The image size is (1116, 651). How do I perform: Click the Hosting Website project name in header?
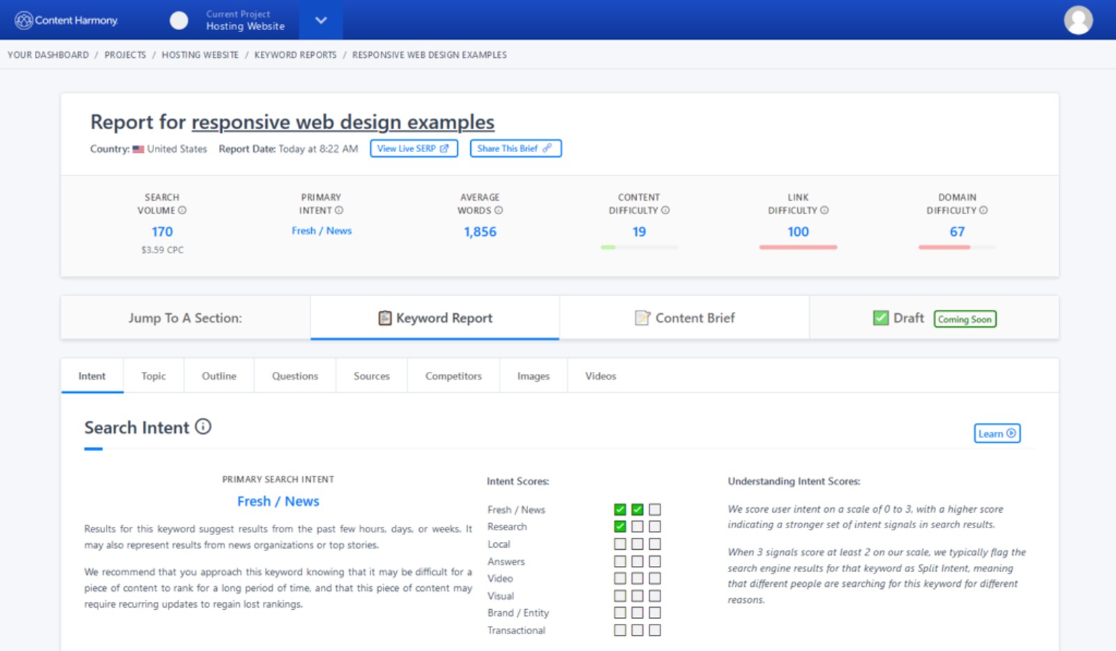[x=246, y=27]
